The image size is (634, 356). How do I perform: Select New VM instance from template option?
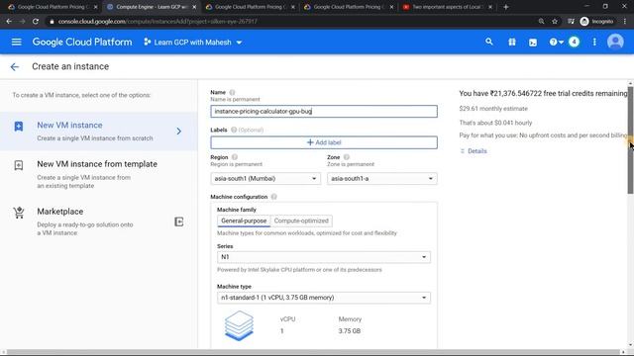click(99, 174)
